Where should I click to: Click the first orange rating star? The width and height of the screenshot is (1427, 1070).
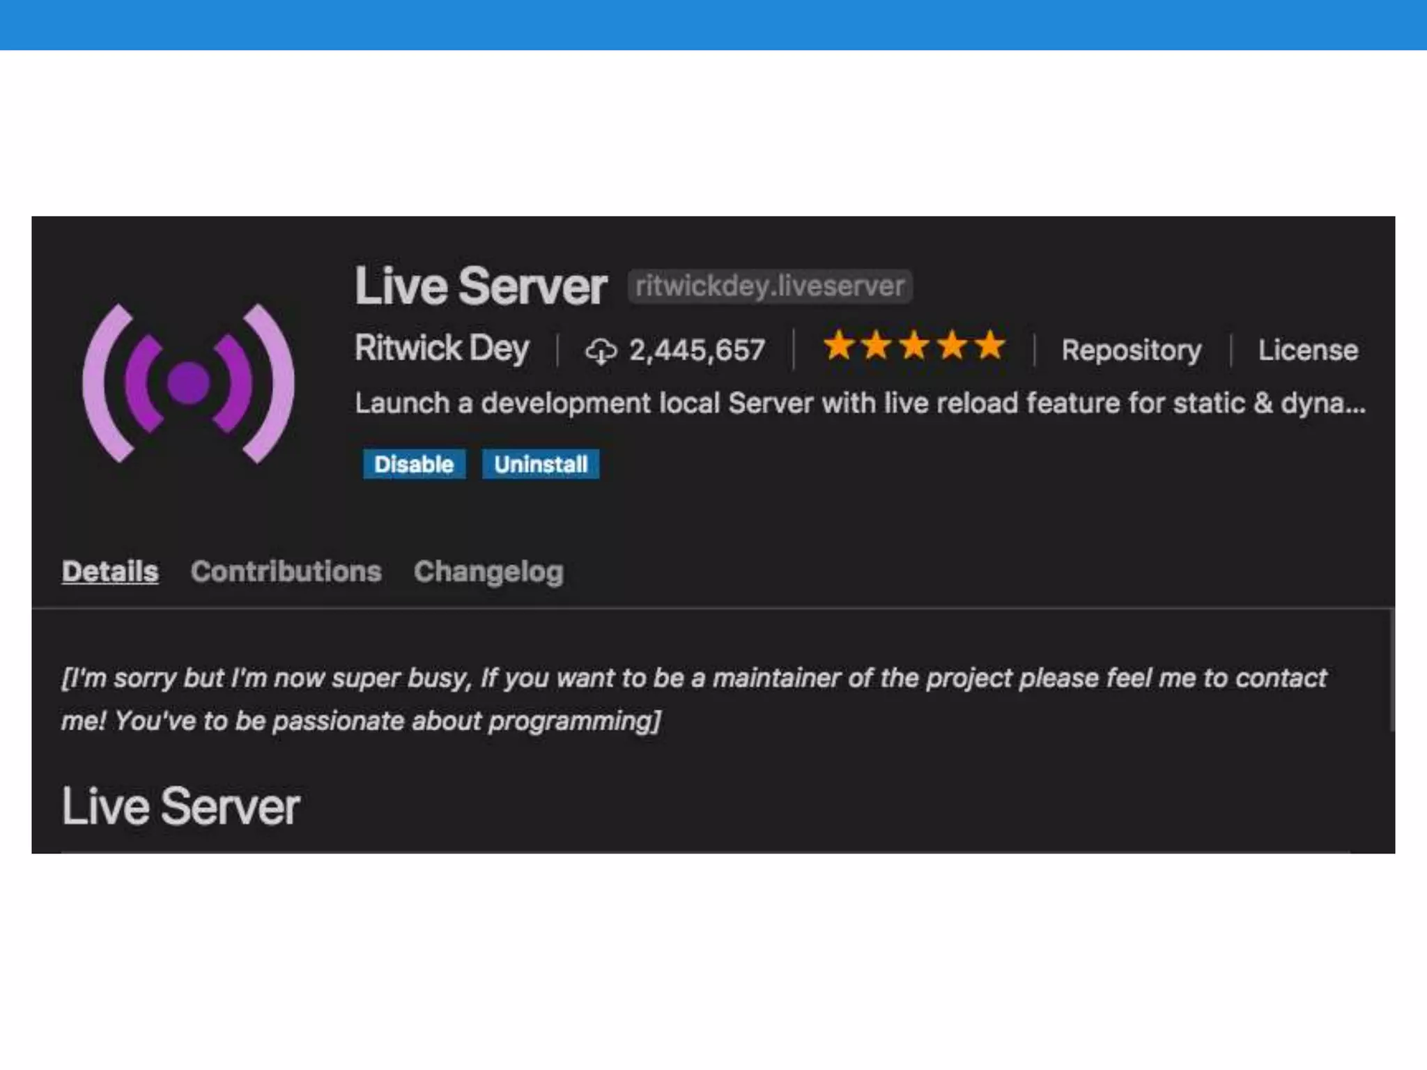pos(838,346)
